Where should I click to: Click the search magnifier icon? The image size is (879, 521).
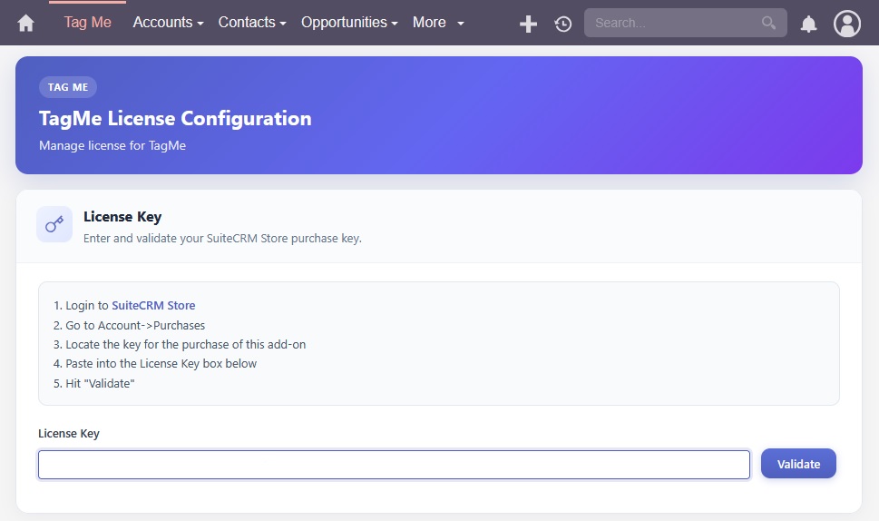coord(768,23)
